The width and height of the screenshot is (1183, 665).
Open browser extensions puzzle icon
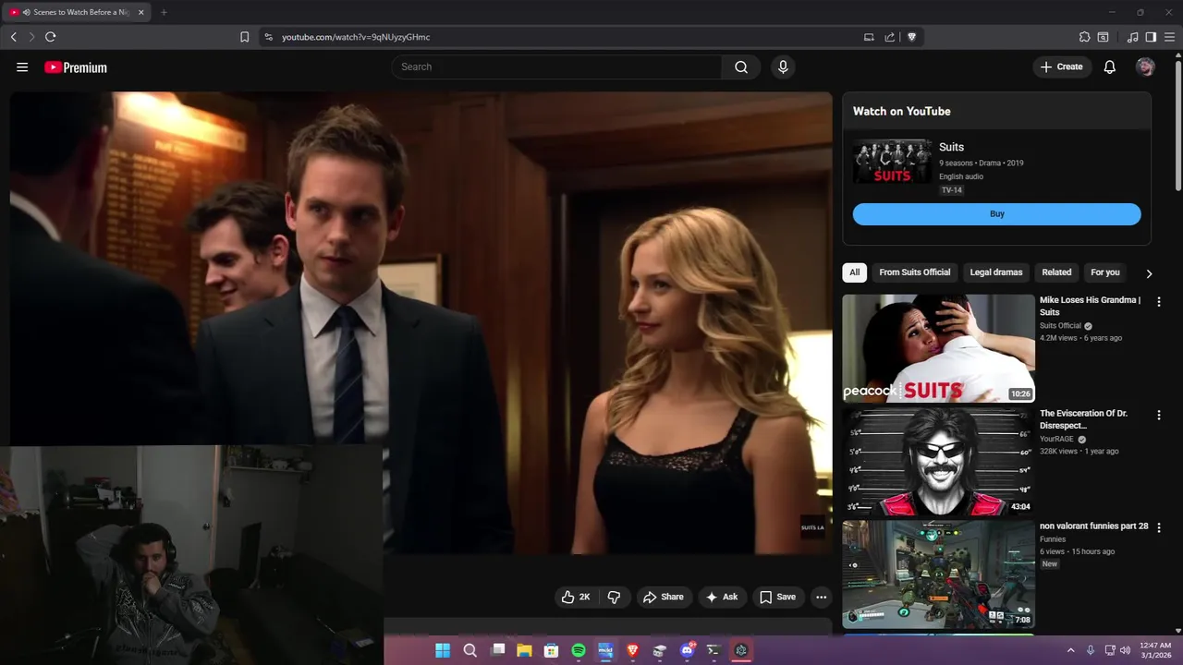(x=1085, y=37)
